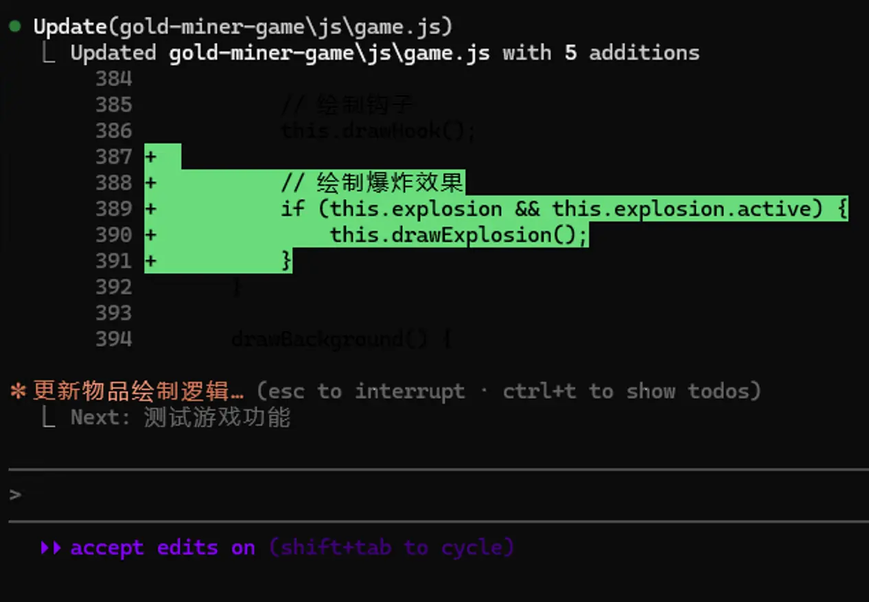This screenshot has height=602, width=869.
Task: Click the shift+tab to cycle hint
Action: tap(391, 548)
